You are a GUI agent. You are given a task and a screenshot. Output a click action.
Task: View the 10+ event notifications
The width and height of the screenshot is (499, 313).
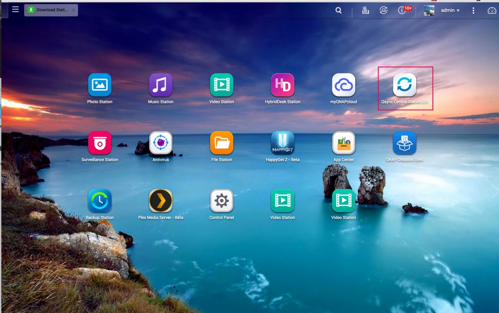(403, 10)
